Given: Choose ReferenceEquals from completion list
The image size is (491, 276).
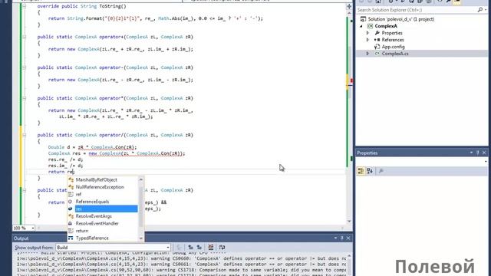Looking at the screenshot, I should 92,202.
